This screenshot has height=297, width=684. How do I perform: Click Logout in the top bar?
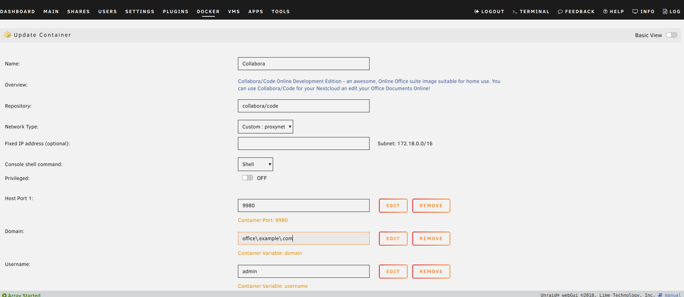(489, 11)
